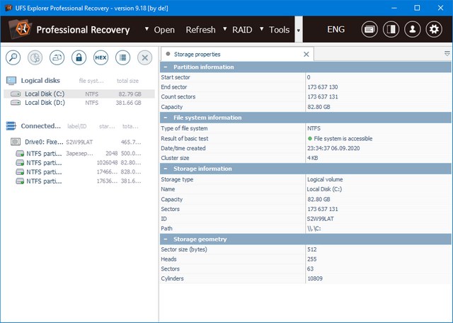Image resolution: width=453 pixels, height=323 pixels.
Task: Click the keyboard icon in the top bar
Action: 369,30
